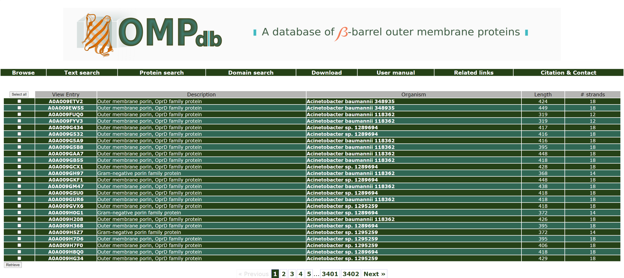
Task: View entry A0A009GAA7
Action: coord(66,154)
